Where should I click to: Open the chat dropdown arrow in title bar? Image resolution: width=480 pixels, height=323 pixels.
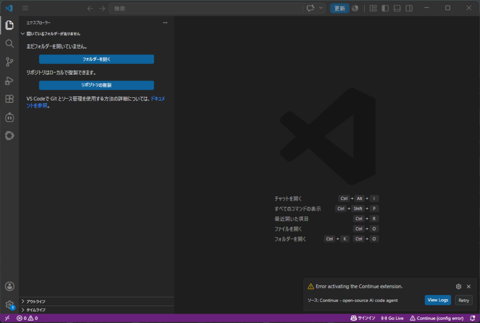click(321, 8)
